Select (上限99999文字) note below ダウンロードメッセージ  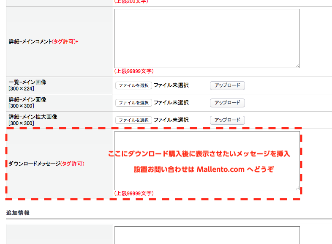[134, 193]
